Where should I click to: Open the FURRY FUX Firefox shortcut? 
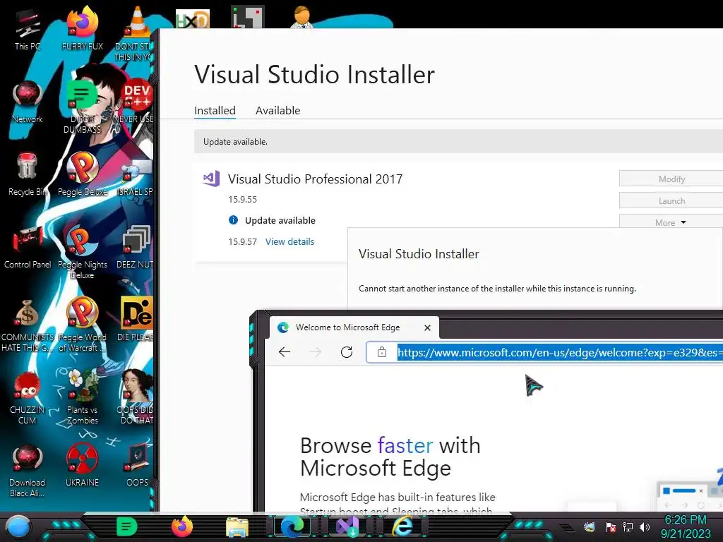[82, 28]
